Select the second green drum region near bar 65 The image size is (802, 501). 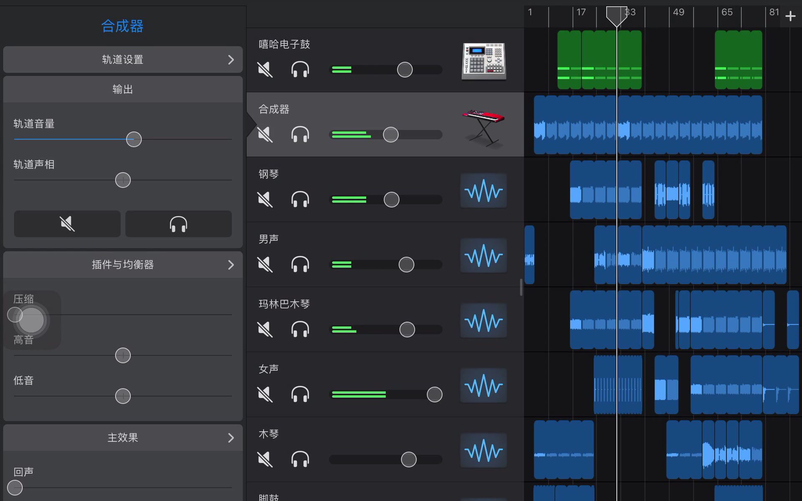click(x=739, y=60)
